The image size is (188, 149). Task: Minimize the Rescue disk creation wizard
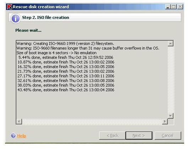pos(168,7)
